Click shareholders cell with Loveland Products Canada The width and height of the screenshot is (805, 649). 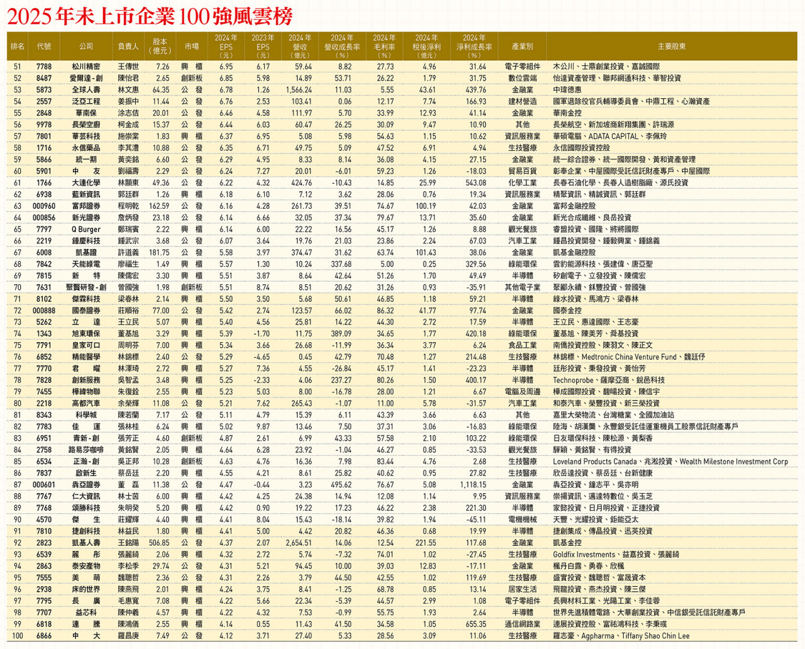[x=670, y=462]
